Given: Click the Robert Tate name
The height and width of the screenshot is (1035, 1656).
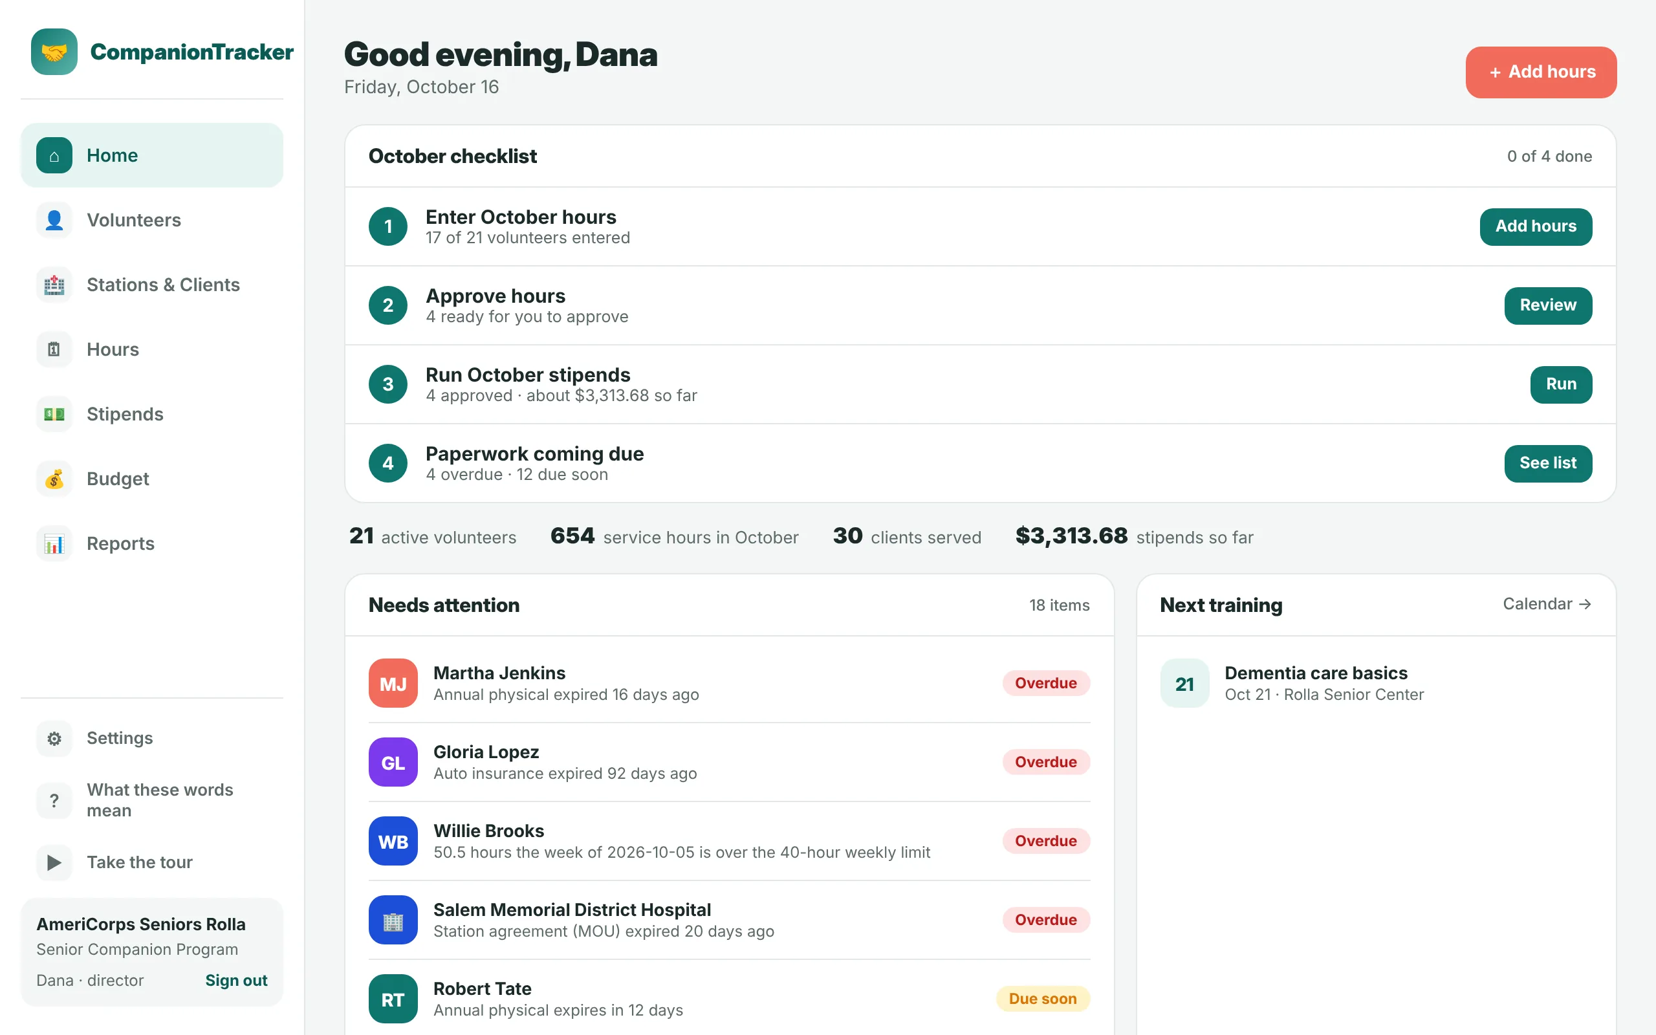Looking at the screenshot, I should [x=483, y=988].
